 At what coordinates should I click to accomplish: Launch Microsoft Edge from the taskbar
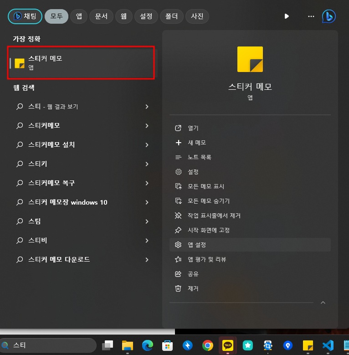point(147,345)
